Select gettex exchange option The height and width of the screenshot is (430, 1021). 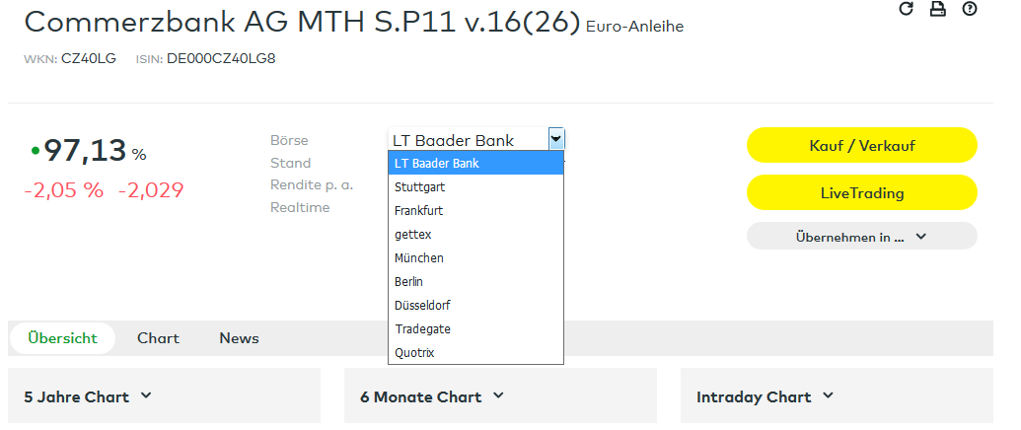point(412,234)
